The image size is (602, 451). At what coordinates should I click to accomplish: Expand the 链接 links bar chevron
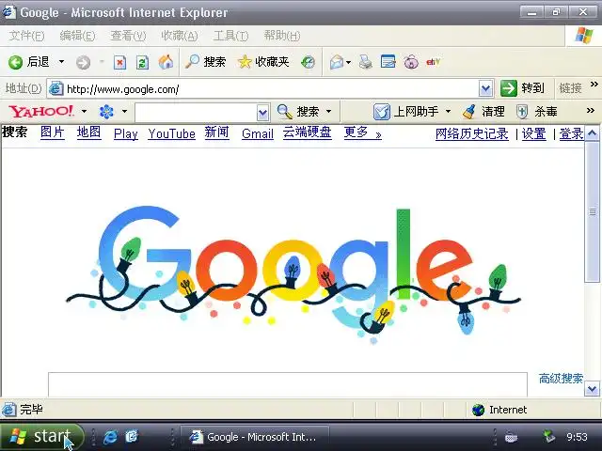click(594, 84)
